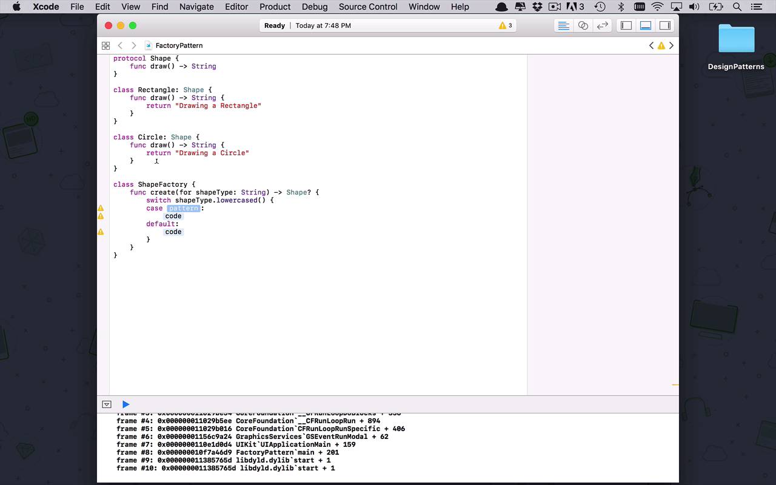Open the Assistant editor with overlapping circles
This screenshot has height=485, width=776.
pyautogui.click(x=583, y=25)
